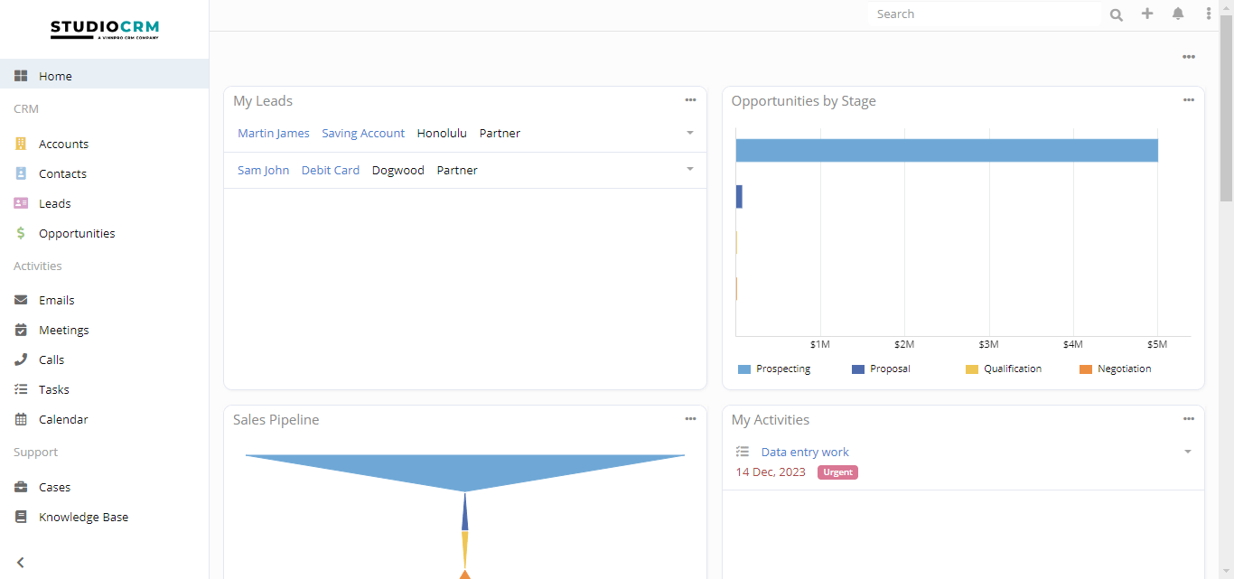Screen dimensions: 1234x579
Task: Open the My Leads panel options menu
Action: point(690,100)
